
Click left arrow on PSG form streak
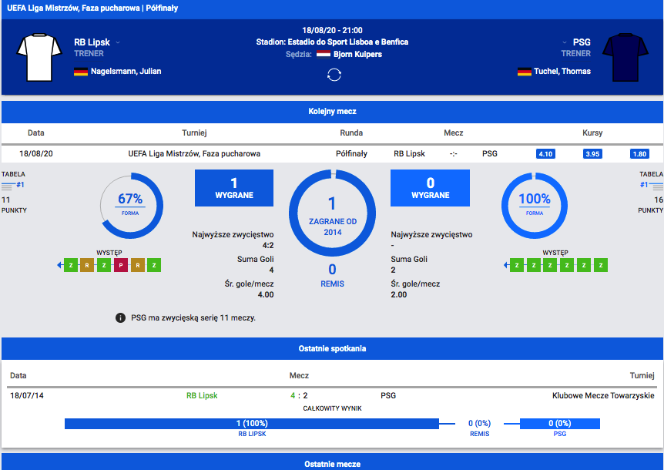508,265
